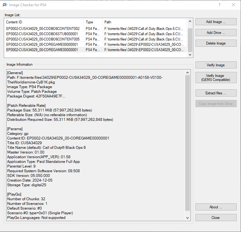Click the Application Version(APP_VER): 01.58 line

pyautogui.click(x=39, y=157)
